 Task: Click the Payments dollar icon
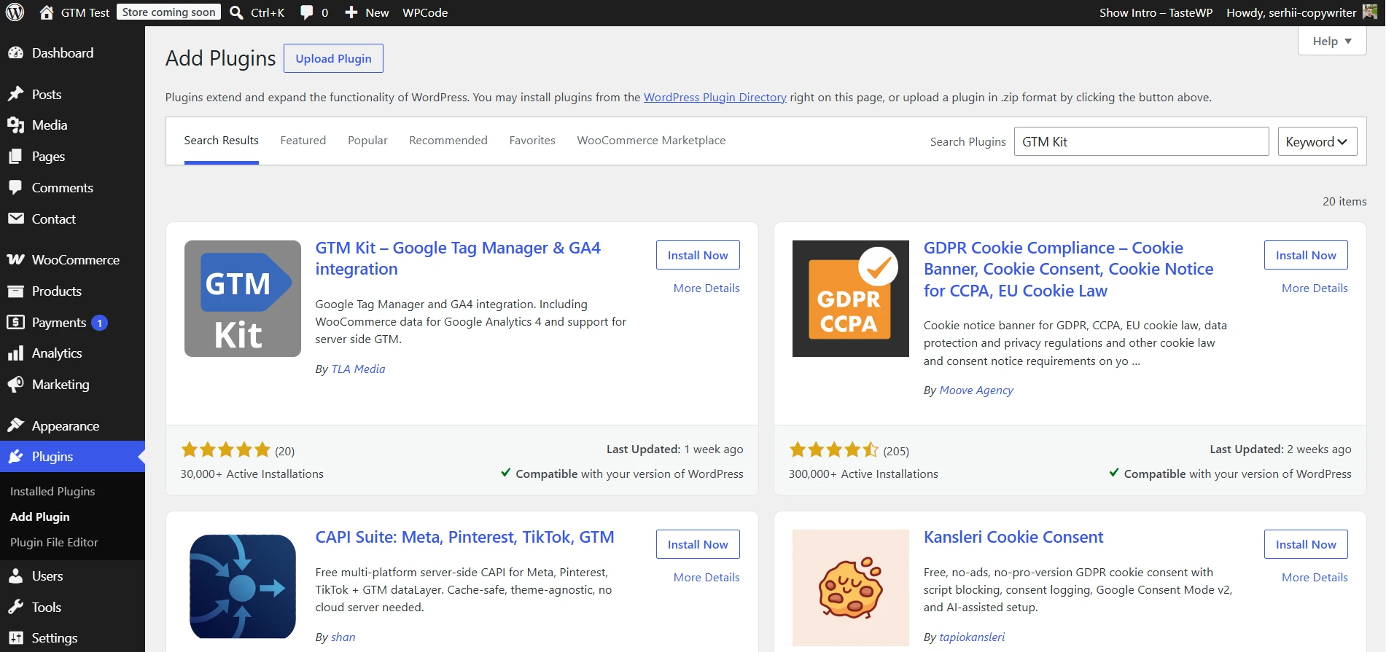point(15,322)
